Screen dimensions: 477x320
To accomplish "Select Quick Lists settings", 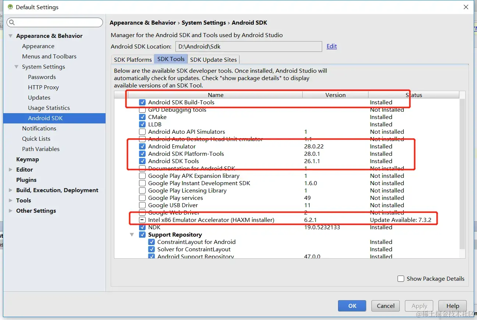I will point(36,139).
